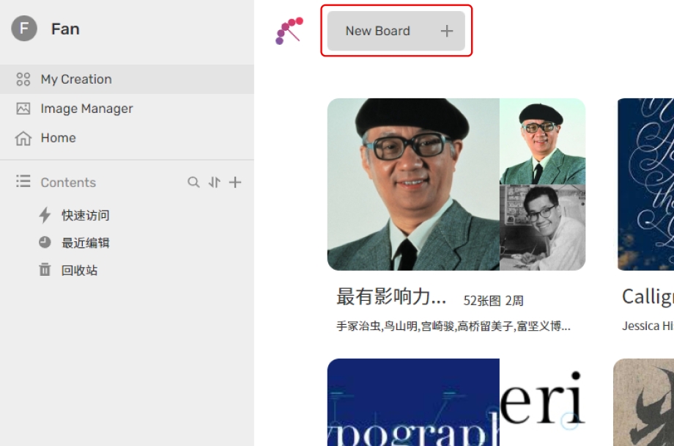Open the 最有影响力 board title
Screen dimensions: 674x446
click(391, 296)
